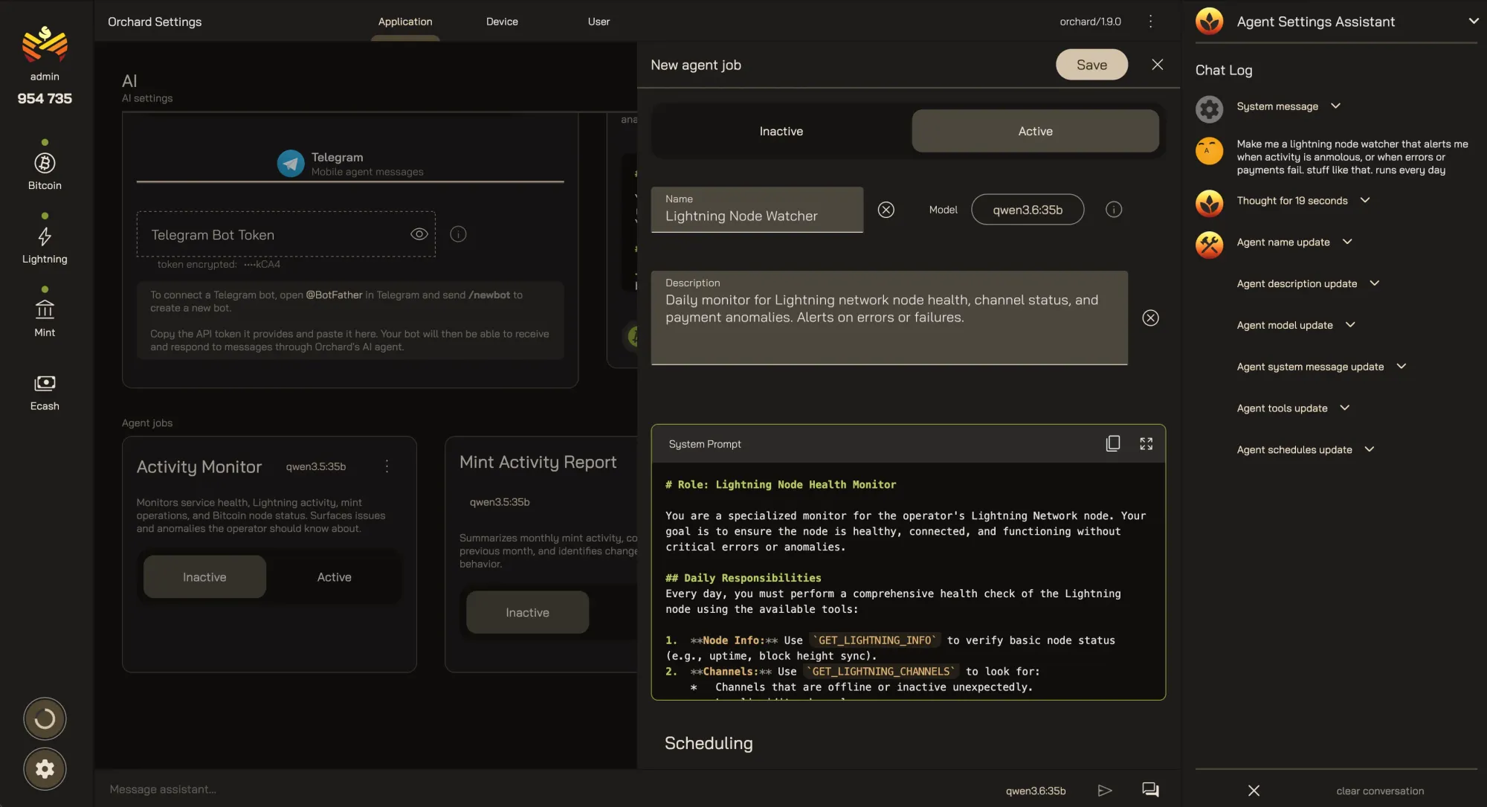1487x807 pixels.
Task: Clear the conversation in chat log
Action: point(1380,791)
